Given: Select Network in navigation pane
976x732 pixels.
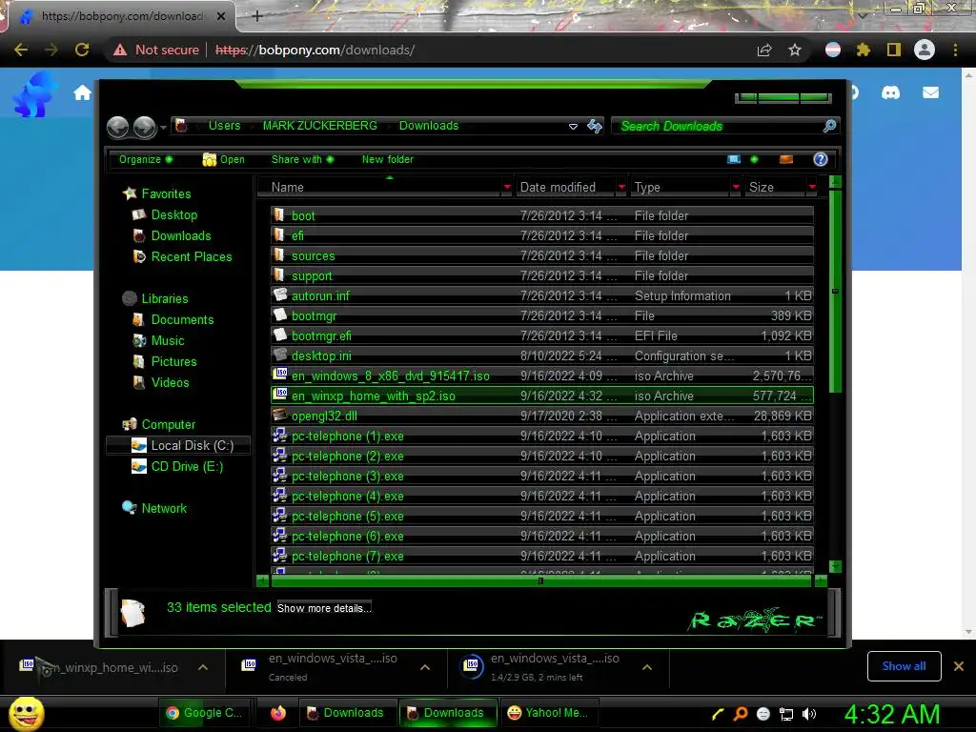Looking at the screenshot, I should pos(155,508).
